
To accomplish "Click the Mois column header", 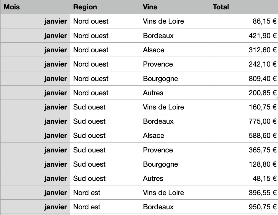I will 12,7.
